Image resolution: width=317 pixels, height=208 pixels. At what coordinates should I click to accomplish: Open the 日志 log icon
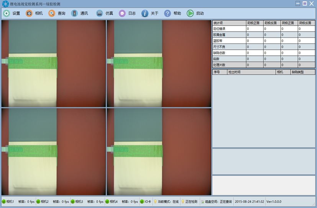coord(122,13)
